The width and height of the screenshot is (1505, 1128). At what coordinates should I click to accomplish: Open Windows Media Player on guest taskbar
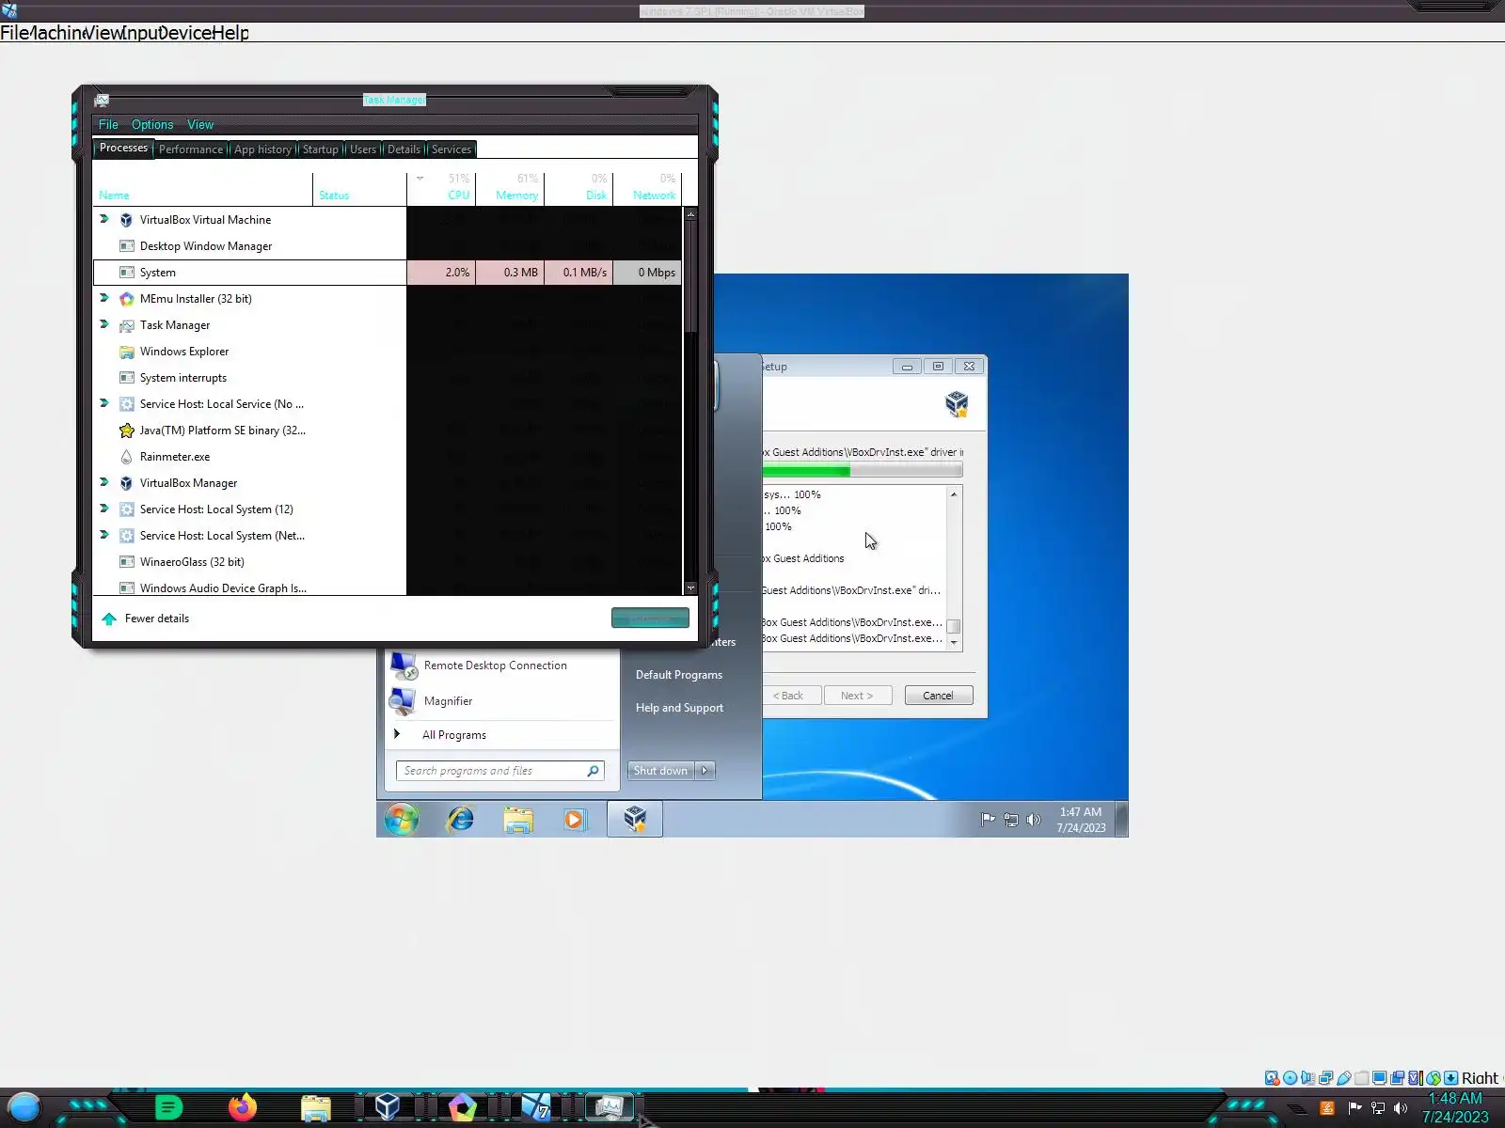[x=575, y=819]
